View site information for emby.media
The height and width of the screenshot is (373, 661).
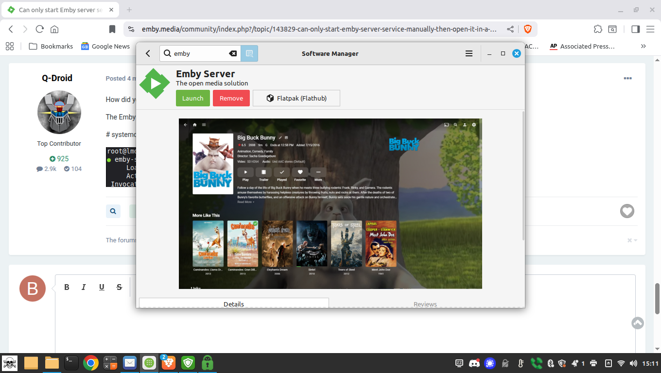point(131,29)
